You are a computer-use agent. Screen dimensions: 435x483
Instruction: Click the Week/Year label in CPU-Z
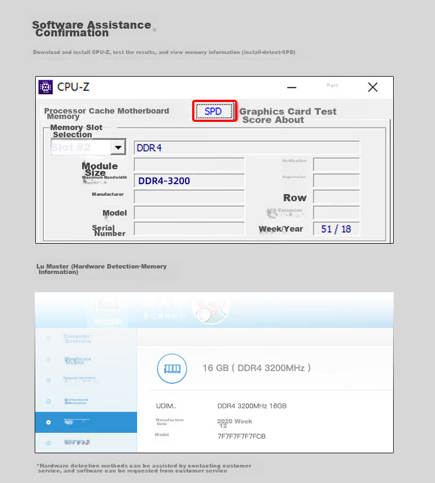pyautogui.click(x=281, y=229)
